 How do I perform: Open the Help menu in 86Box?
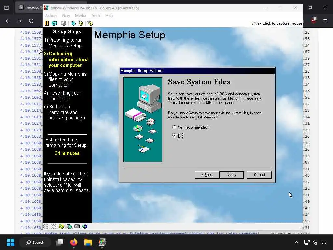tap(109, 16)
